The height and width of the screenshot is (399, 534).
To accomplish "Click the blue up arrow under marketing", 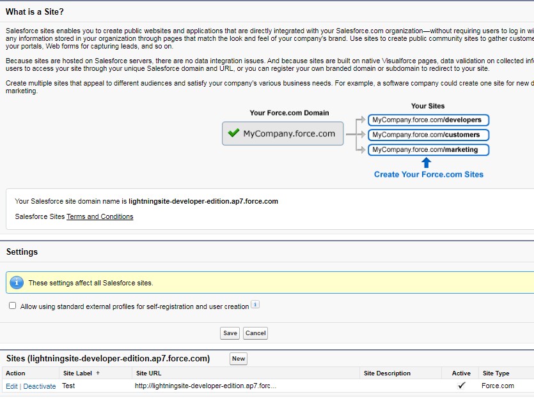I will [x=427, y=163].
